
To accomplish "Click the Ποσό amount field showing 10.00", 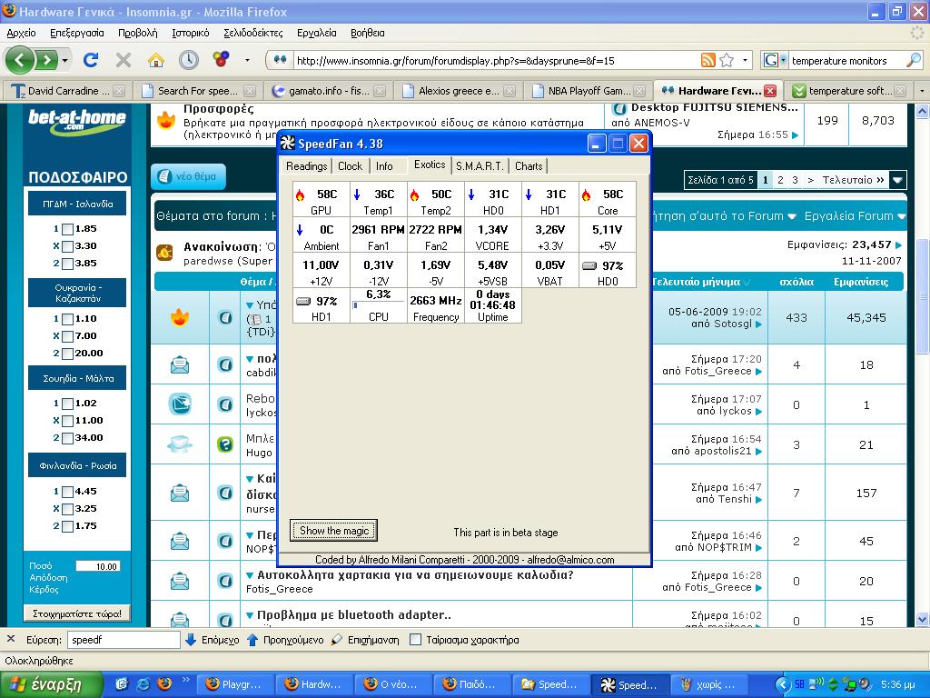I will coord(98,566).
